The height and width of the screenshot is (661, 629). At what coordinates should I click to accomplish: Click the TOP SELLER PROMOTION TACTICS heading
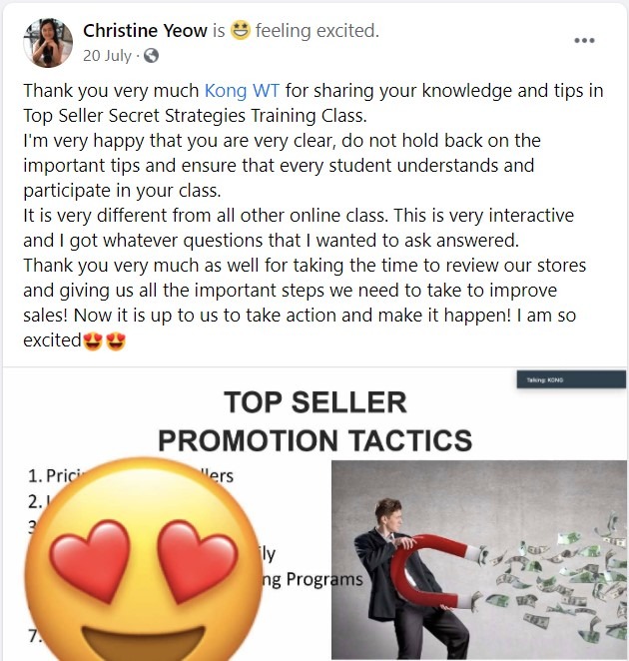[315, 421]
